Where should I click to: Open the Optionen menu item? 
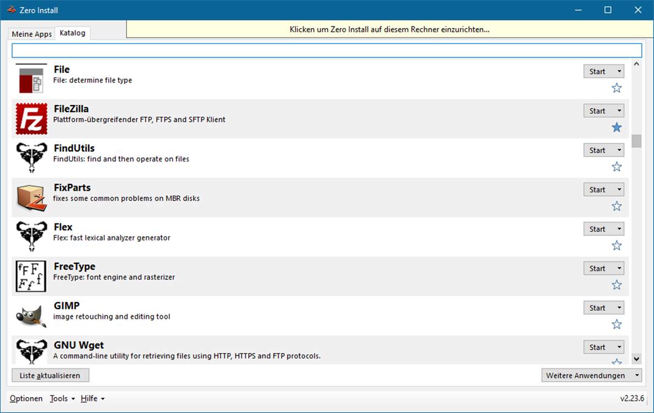pos(26,399)
